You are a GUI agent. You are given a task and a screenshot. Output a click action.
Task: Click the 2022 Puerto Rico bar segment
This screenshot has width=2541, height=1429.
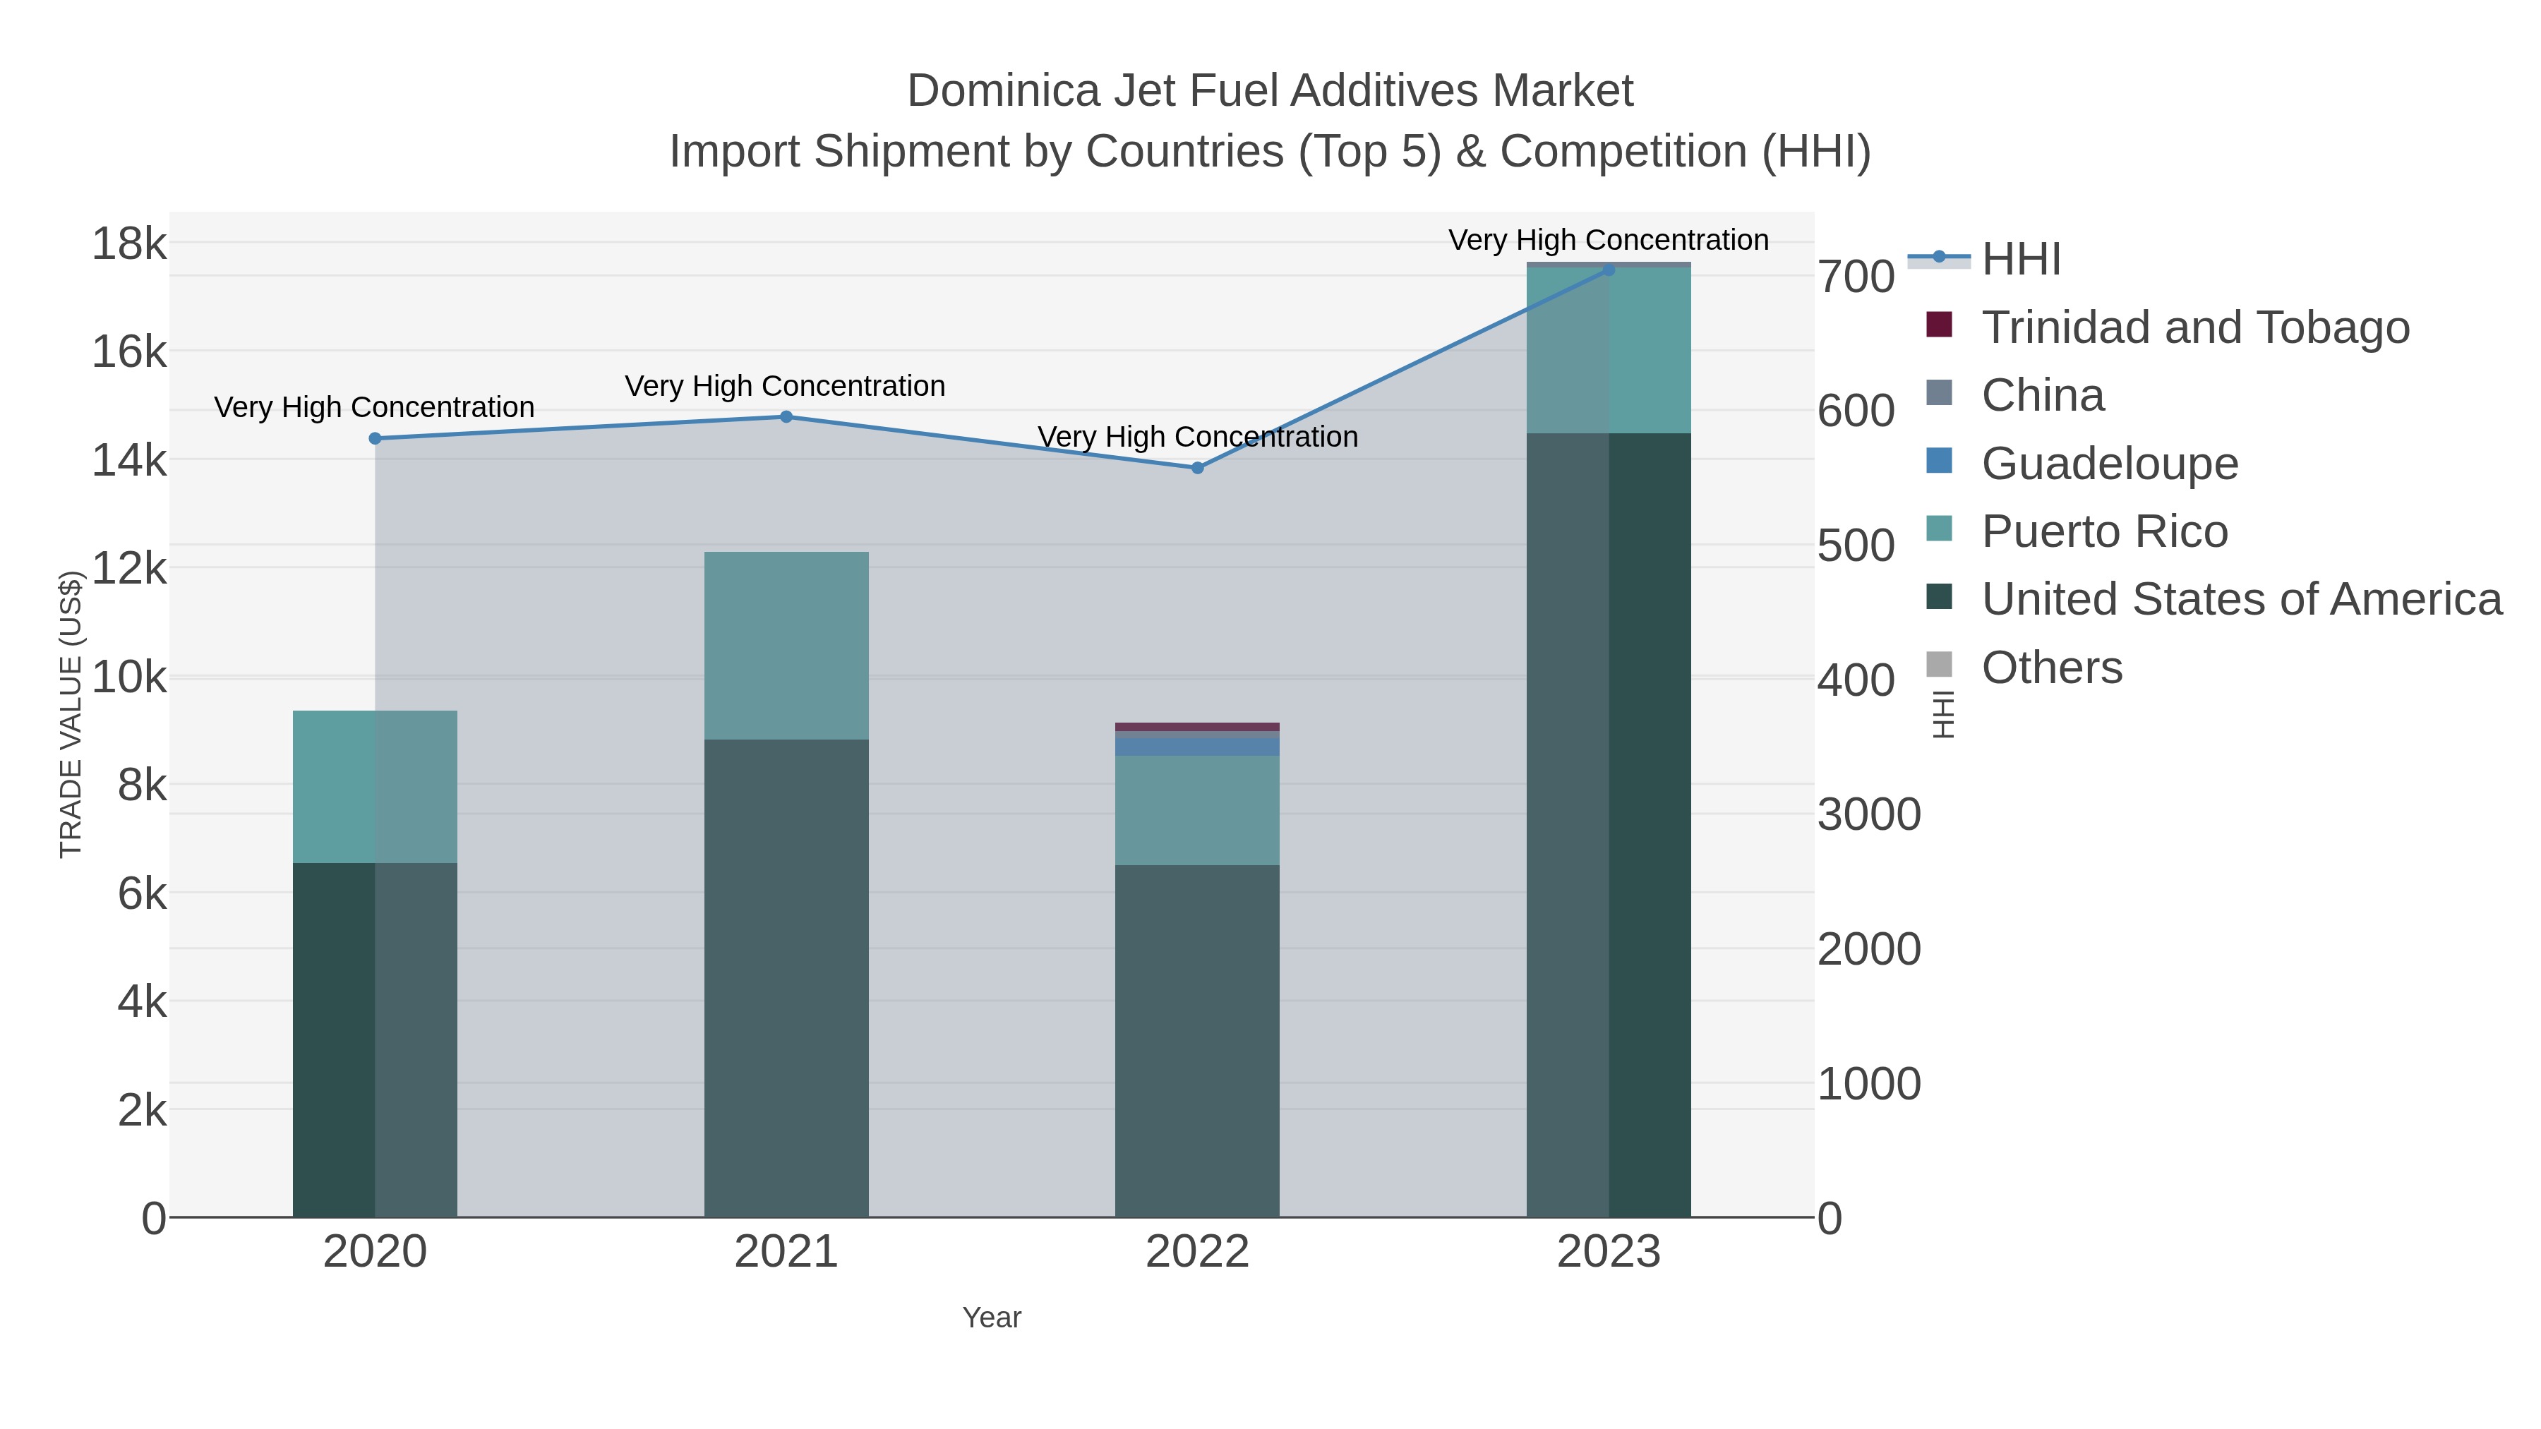1198,811
